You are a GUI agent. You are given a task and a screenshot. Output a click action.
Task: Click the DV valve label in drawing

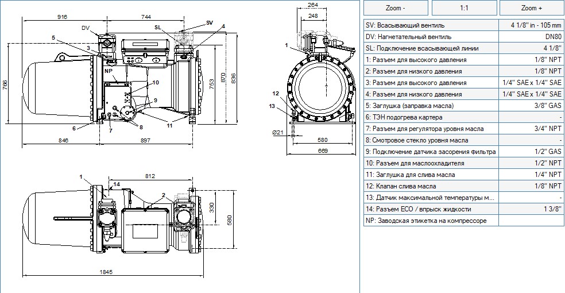[86, 28]
